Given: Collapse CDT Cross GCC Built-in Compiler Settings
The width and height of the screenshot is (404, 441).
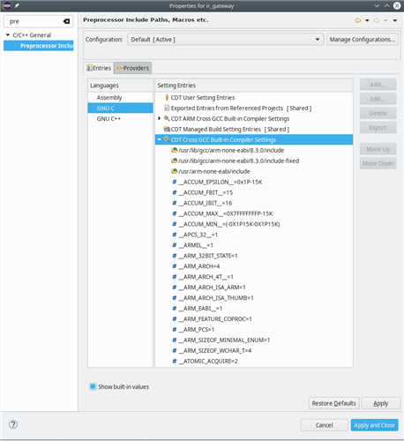Looking at the screenshot, I should (x=160, y=139).
